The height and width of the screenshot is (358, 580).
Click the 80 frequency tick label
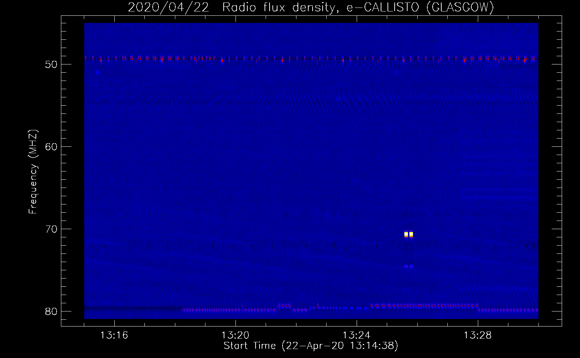(51, 311)
